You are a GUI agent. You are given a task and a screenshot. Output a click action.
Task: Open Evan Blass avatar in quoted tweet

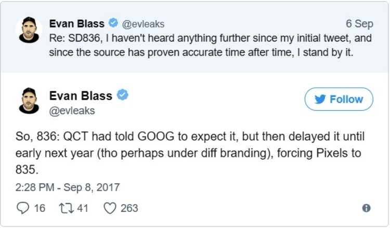(29, 30)
